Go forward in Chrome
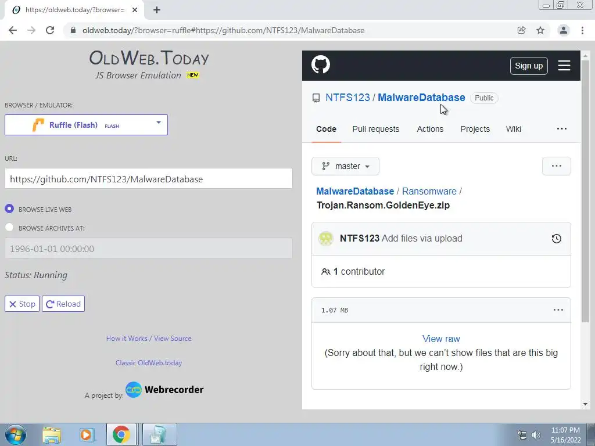Screen dimensions: 595x446 pyautogui.click(x=31, y=30)
